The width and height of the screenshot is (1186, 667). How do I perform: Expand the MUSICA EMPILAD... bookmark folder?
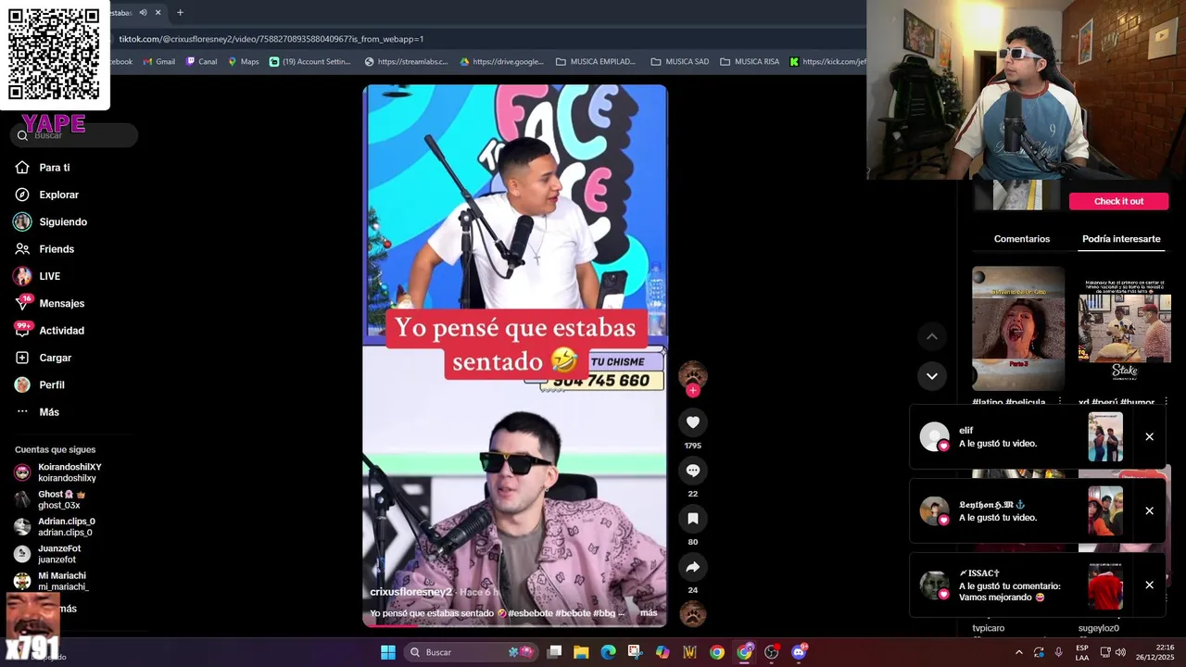pyautogui.click(x=596, y=62)
